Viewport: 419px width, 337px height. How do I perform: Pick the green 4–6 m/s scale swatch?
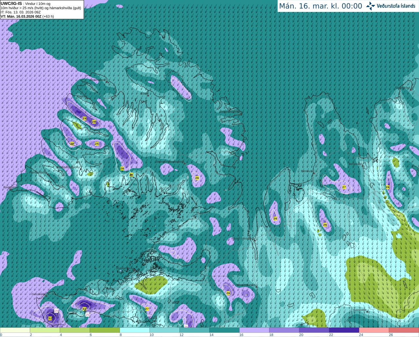[x=75, y=330]
